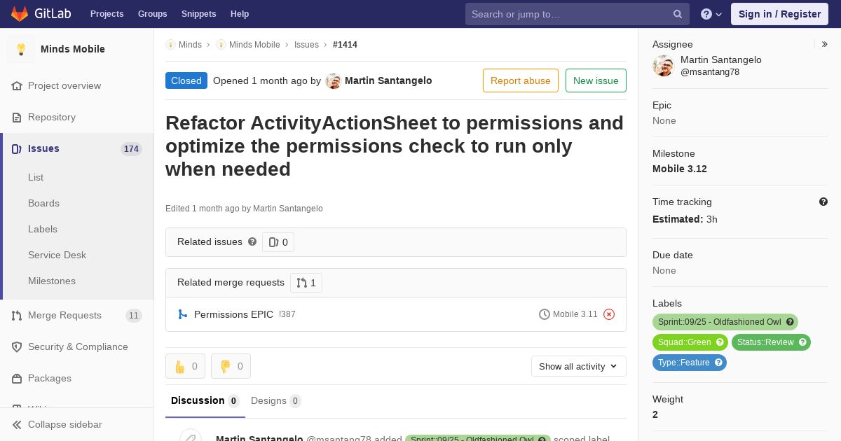Click the related issues count badge
Viewport: 841px width, 441px height.
click(x=278, y=242)
